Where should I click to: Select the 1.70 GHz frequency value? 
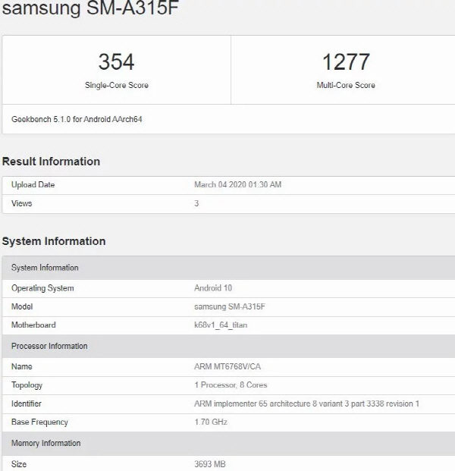click(x=211, y=422)
